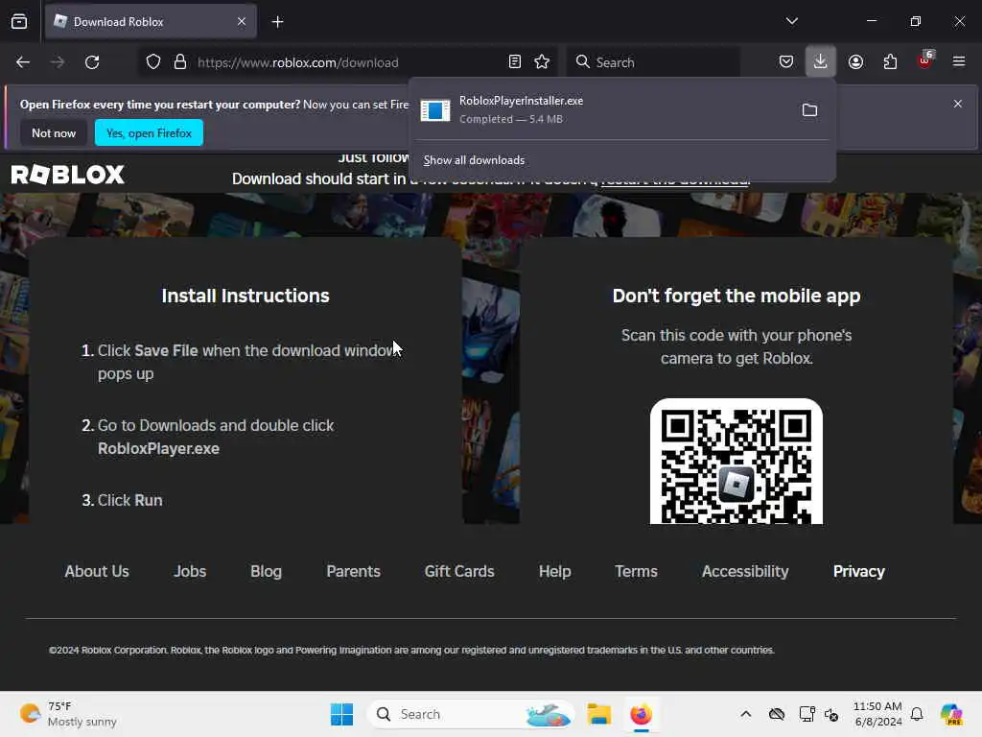
Task: Dismiss the Firefox startup notification bar
Action: (x=958, y=104)
